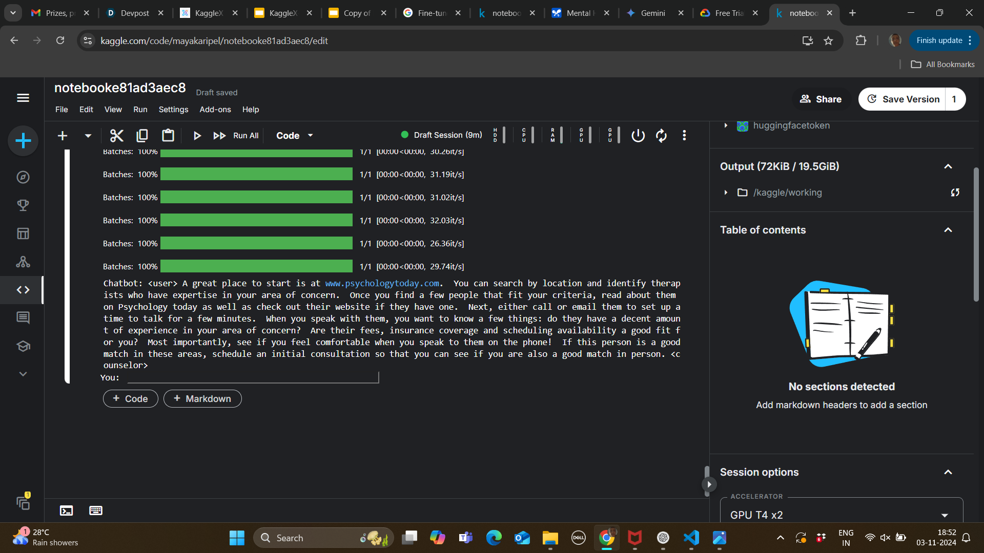Open the Competitions trophy icon in sidebar
This screenshot has width=984, height=553.
click(23, 205)
